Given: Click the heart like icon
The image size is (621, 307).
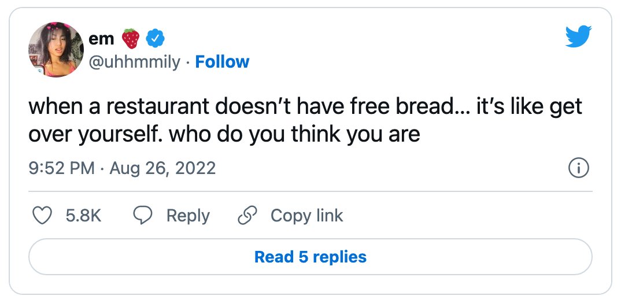Looking at the screenshot, I should pos(42,216).
